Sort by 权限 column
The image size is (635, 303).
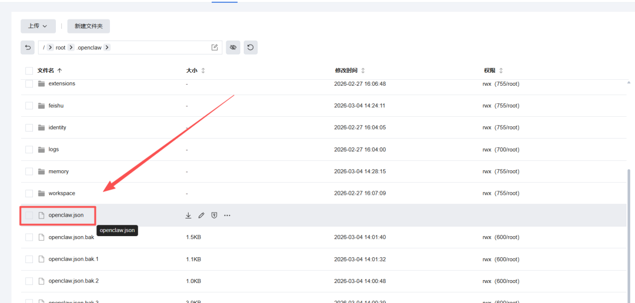coord(493,70)
